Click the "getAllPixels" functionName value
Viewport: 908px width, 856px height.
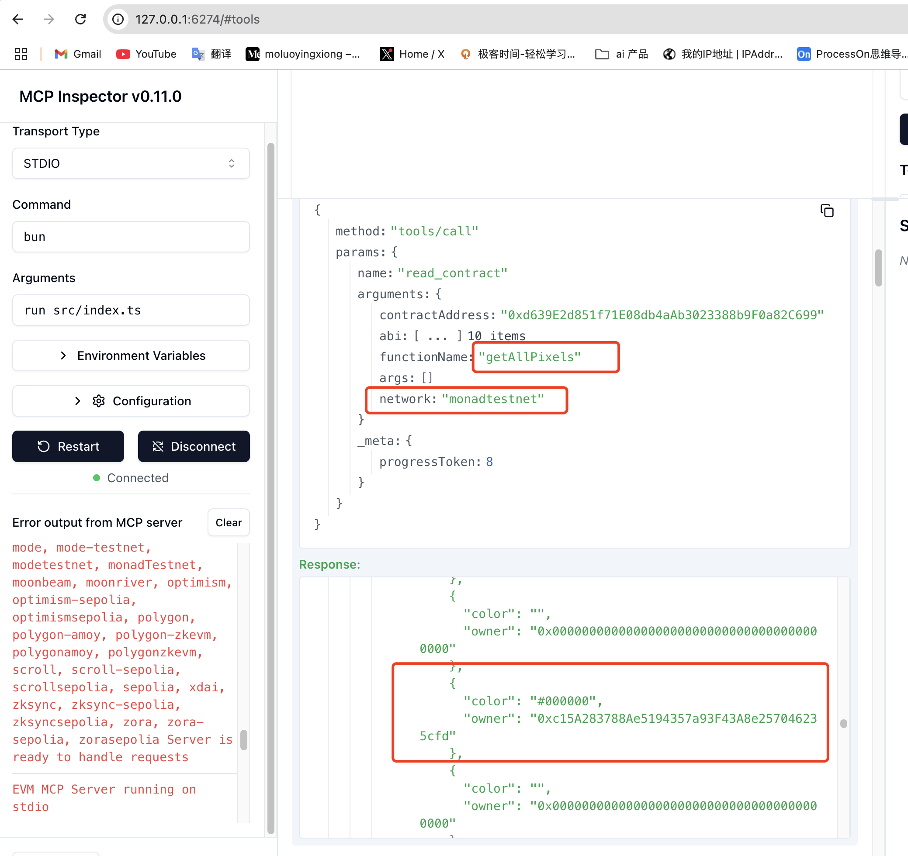coord(529,357)
